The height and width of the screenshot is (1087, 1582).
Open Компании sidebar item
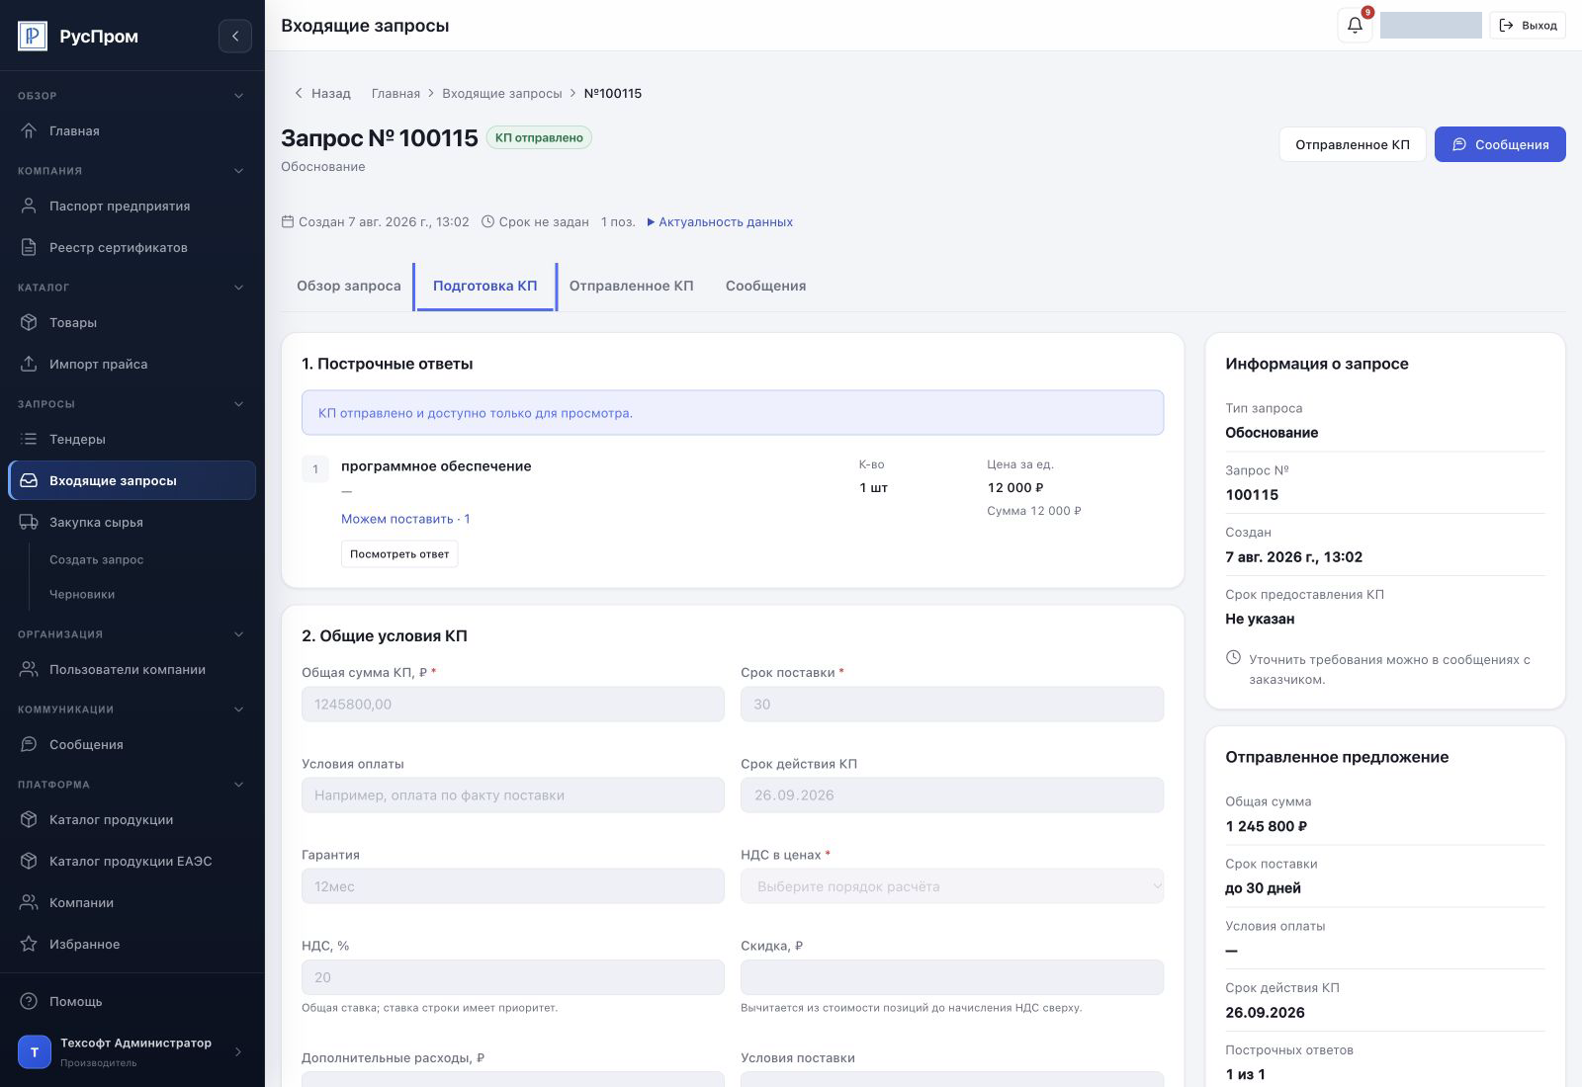132,902
